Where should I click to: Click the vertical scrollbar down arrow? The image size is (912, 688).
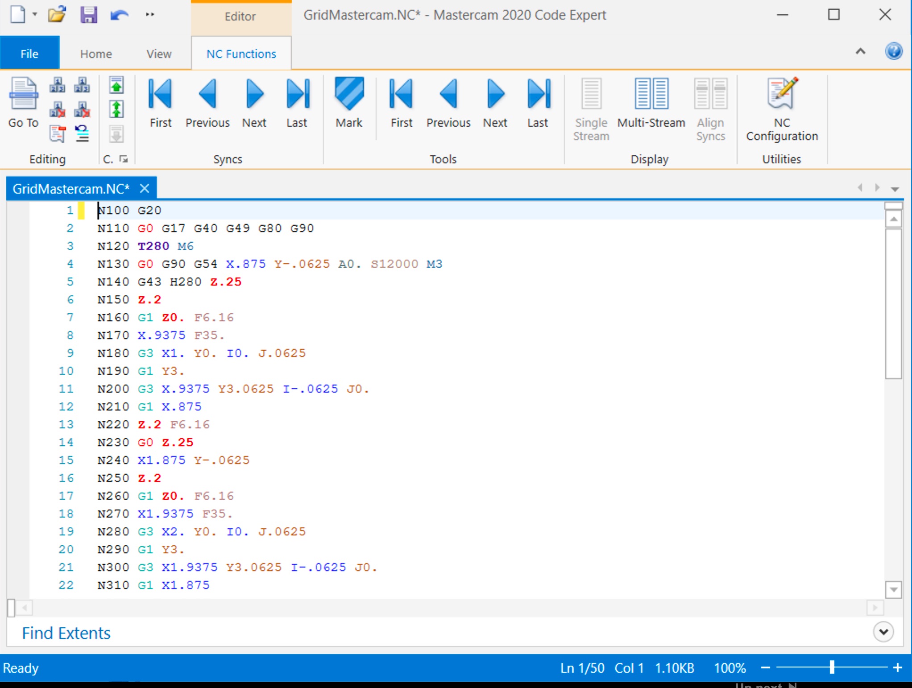(893, 589)
